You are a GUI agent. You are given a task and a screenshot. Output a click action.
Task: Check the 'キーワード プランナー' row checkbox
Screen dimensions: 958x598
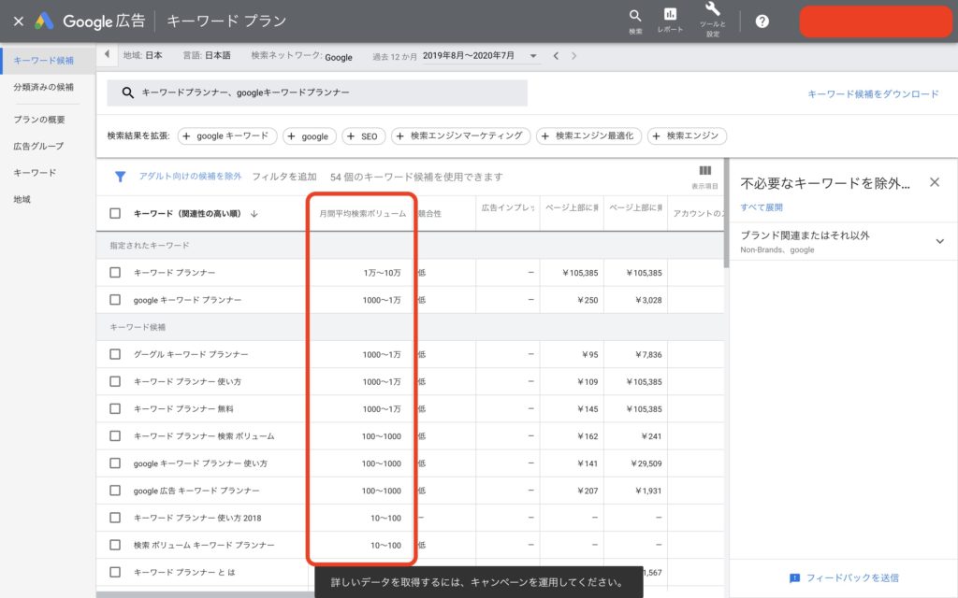pos(115,272)
